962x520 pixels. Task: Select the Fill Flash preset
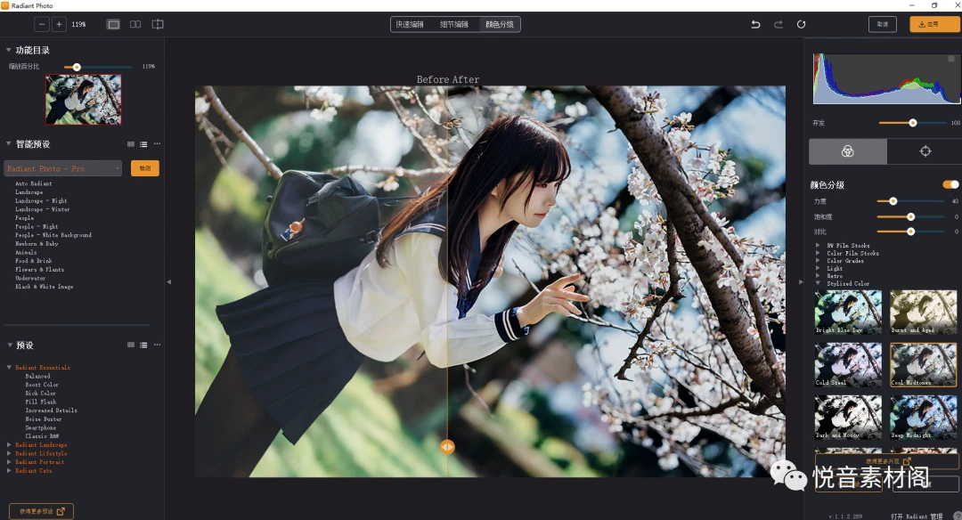click(x=40, y=402)
